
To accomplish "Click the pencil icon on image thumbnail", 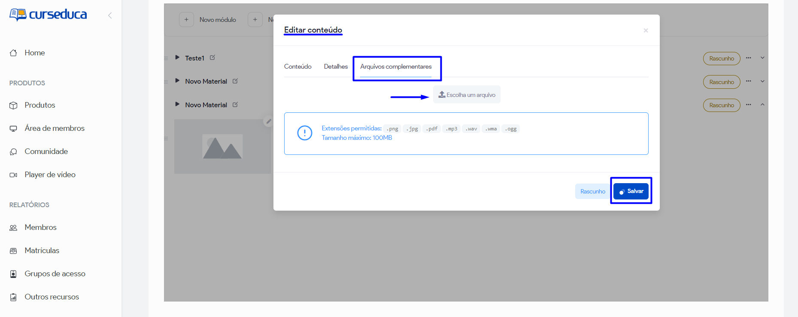I will [268, 121].
